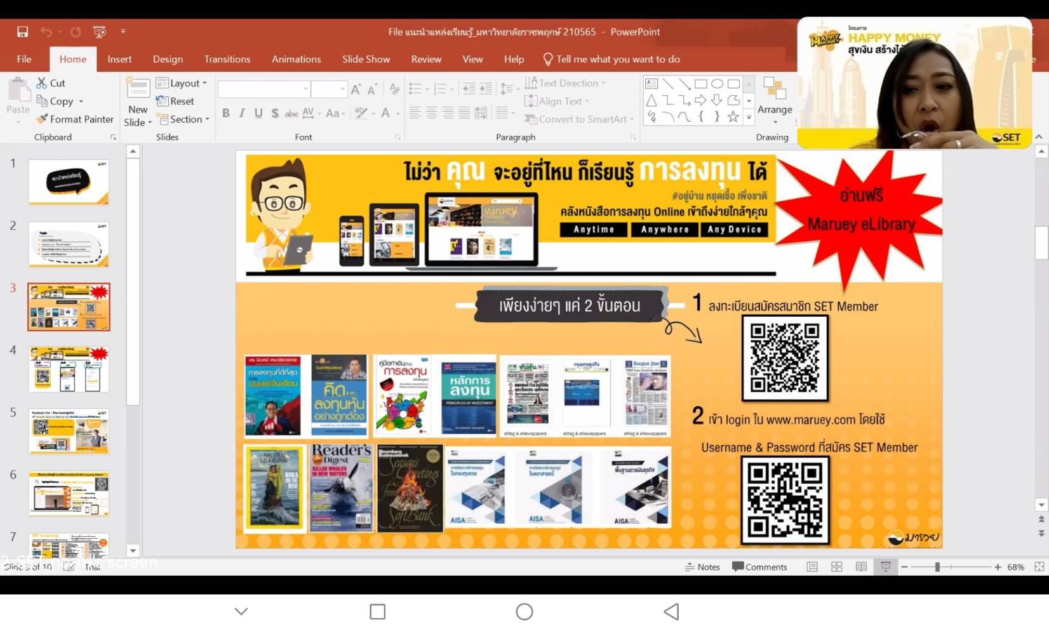The image size is (1049, 629).
Task: Open the Change Case Aa dropdown
Action: click(335, 113)
